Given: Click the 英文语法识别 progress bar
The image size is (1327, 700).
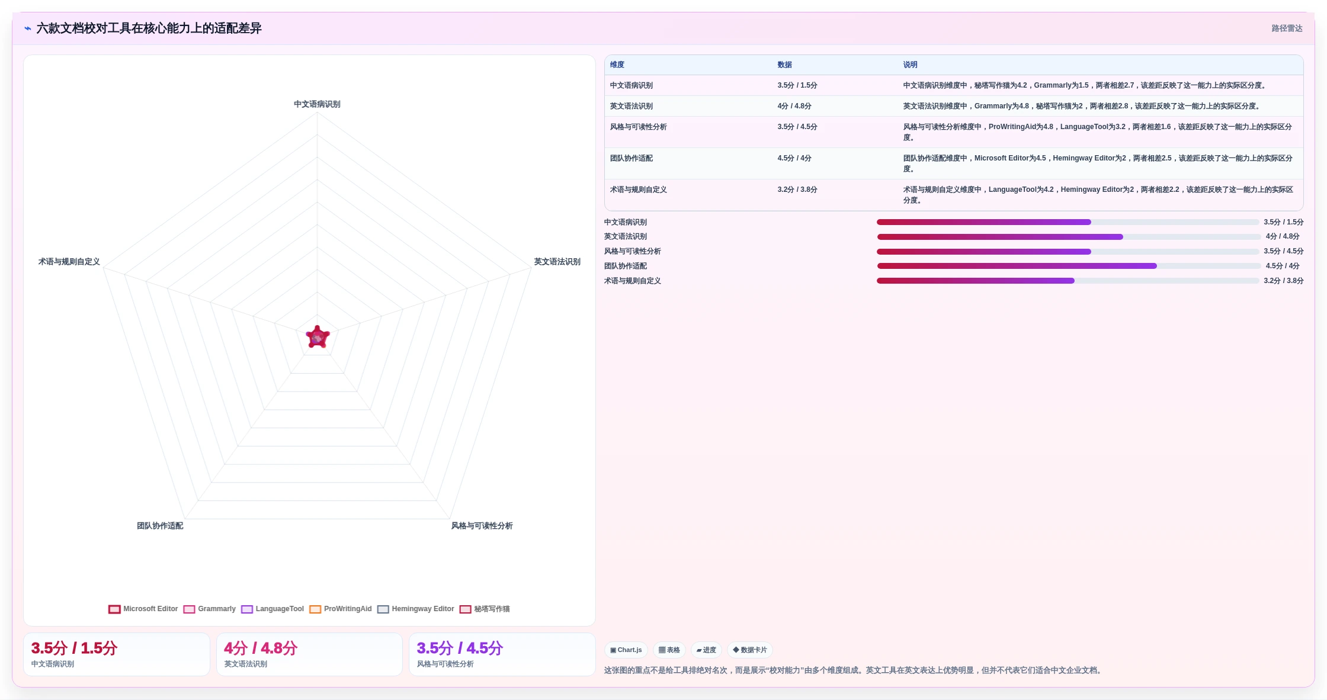Looking at the screenshot, I should pyautogui.click(x=1068, y=237).
